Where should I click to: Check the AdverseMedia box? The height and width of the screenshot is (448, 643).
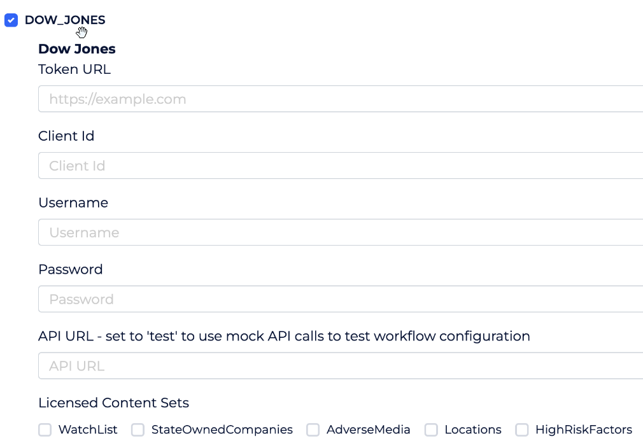(313, 430)
